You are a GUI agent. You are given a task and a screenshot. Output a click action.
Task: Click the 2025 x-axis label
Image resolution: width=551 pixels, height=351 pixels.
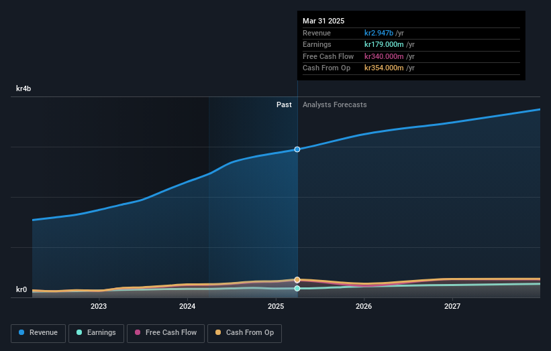click(x=276, y=306)
